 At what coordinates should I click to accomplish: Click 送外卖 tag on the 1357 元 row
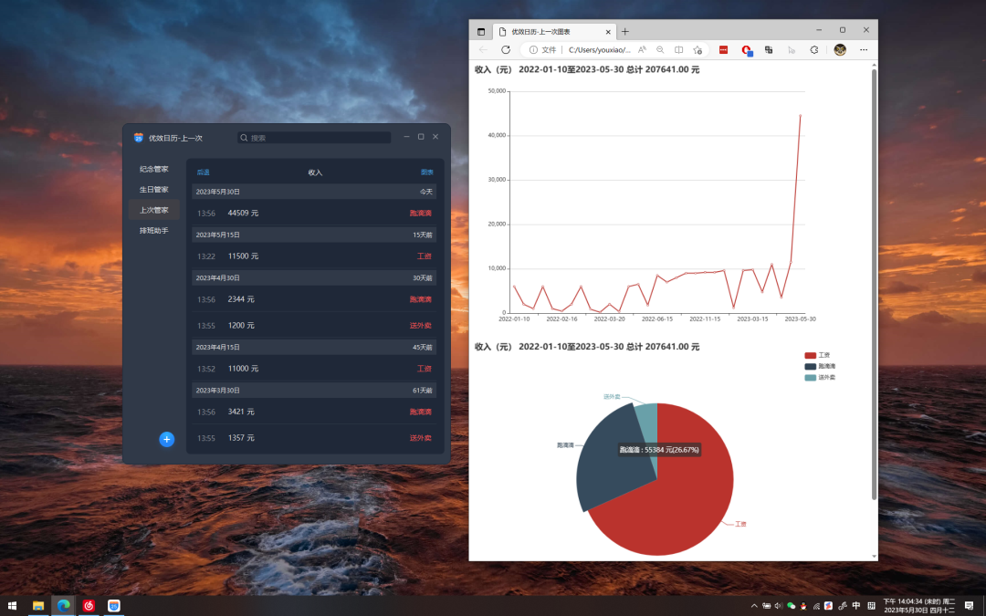pos(421,438)
